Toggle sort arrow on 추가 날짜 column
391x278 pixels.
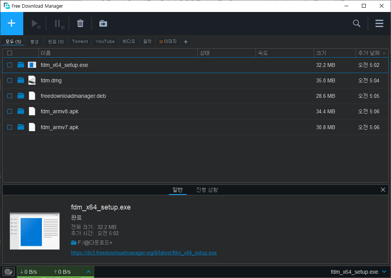(x=384, y=53)
